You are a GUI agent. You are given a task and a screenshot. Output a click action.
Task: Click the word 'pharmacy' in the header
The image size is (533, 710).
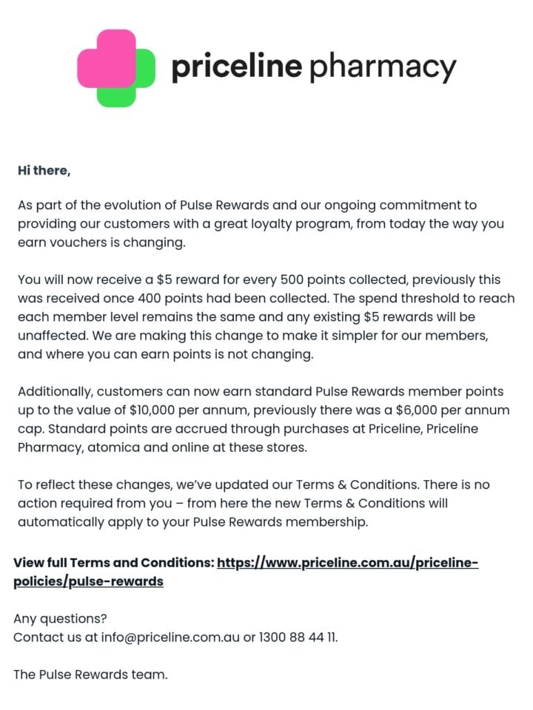[383, 69]
